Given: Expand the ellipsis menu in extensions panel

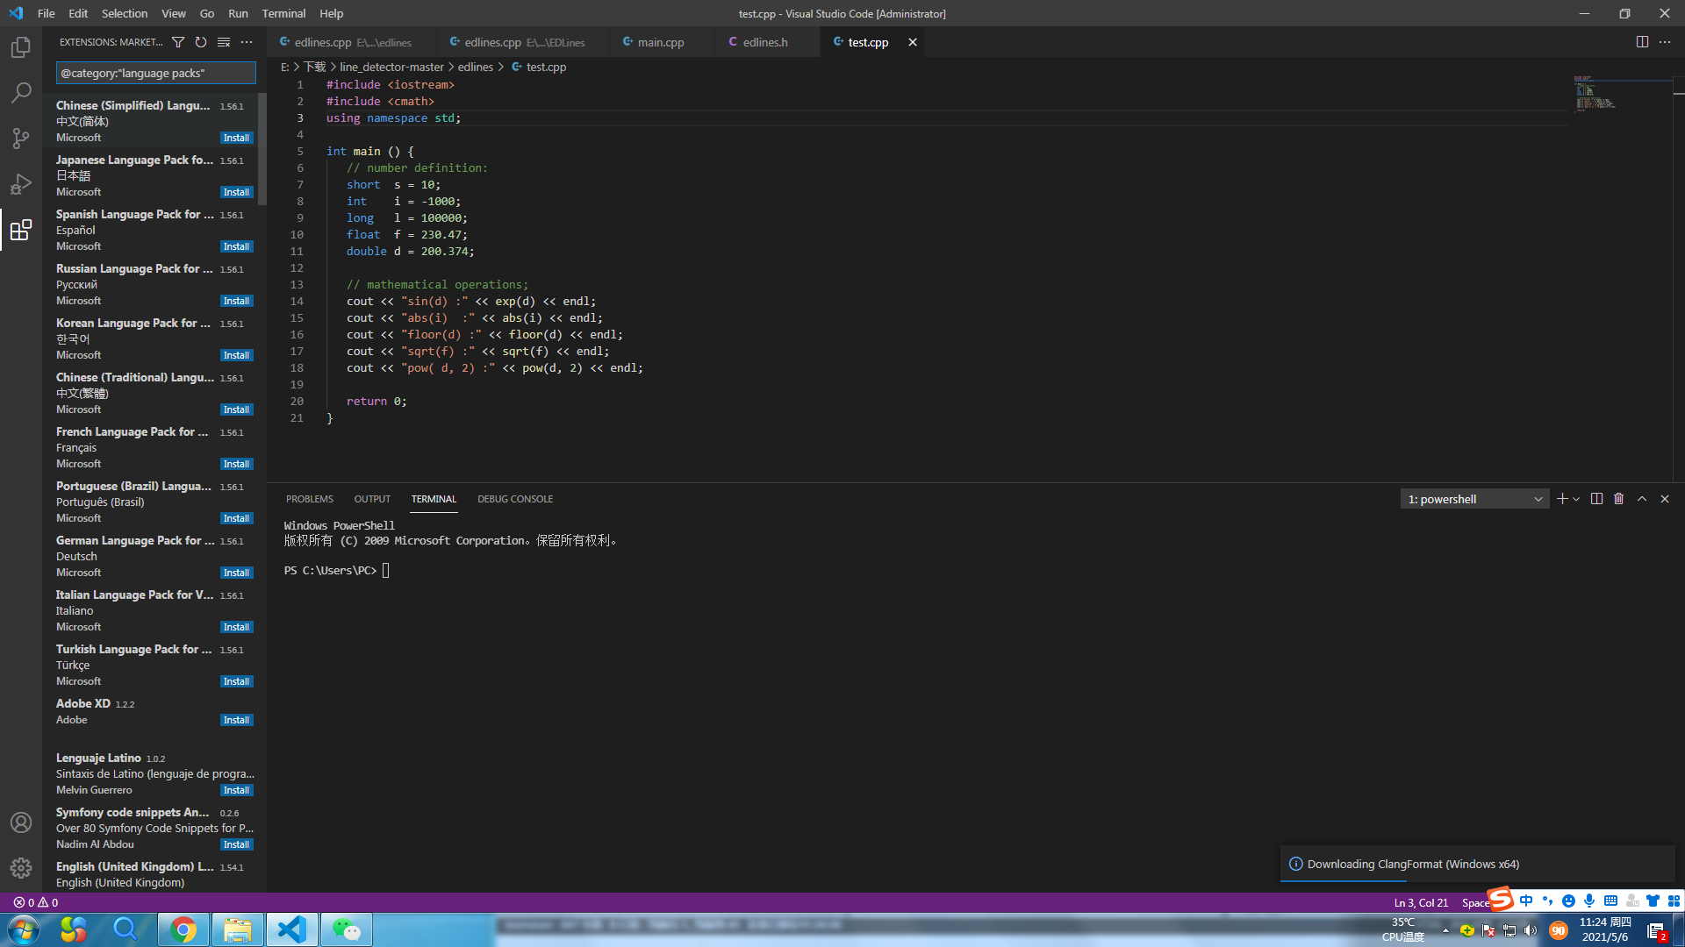Looking at the screenshot, I should (247, 41).
